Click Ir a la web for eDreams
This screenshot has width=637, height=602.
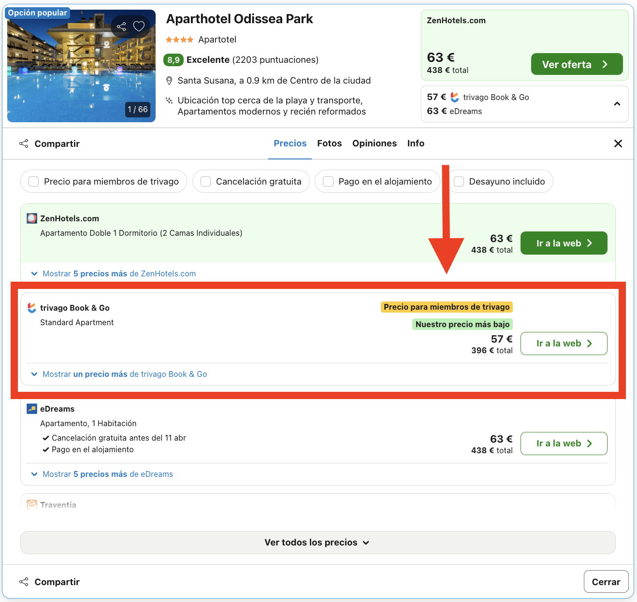(564, 444)
